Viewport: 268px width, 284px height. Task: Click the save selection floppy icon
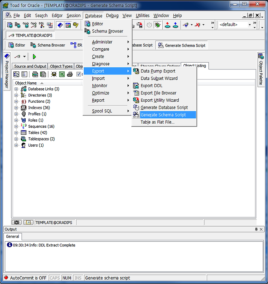pyautogui.click(x=54, y=74)
